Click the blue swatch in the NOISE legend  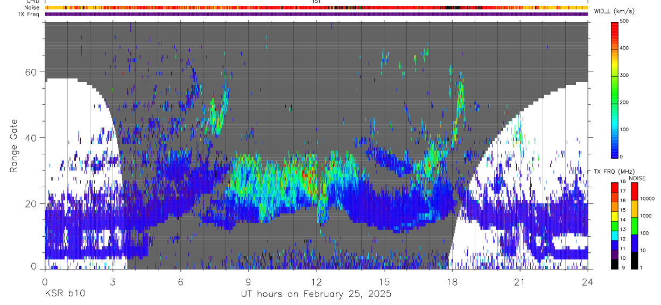tap(634, 243)
